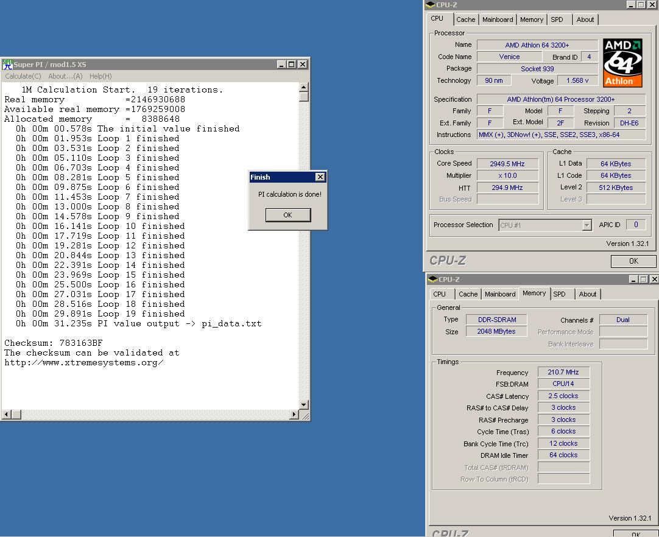Open the About...(A) menu in Super PI
This screenshot has height=537, width=659.
pyautogui.click(x=65, y=76)
